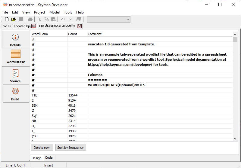Expand the toolbar combo box dropdown
Screen dimensions: 241x168
pyautogui.click(x=127, y=20)
